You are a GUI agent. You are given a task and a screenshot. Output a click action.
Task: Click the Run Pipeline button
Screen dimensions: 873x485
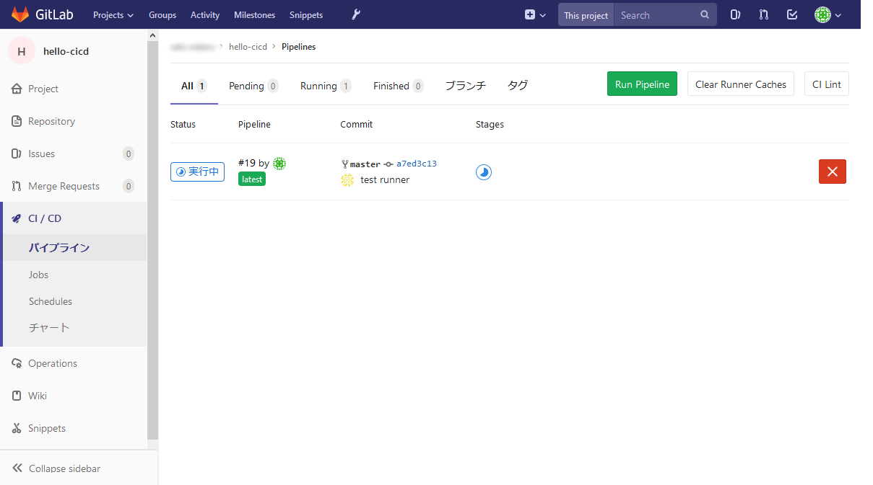point(641,84)
